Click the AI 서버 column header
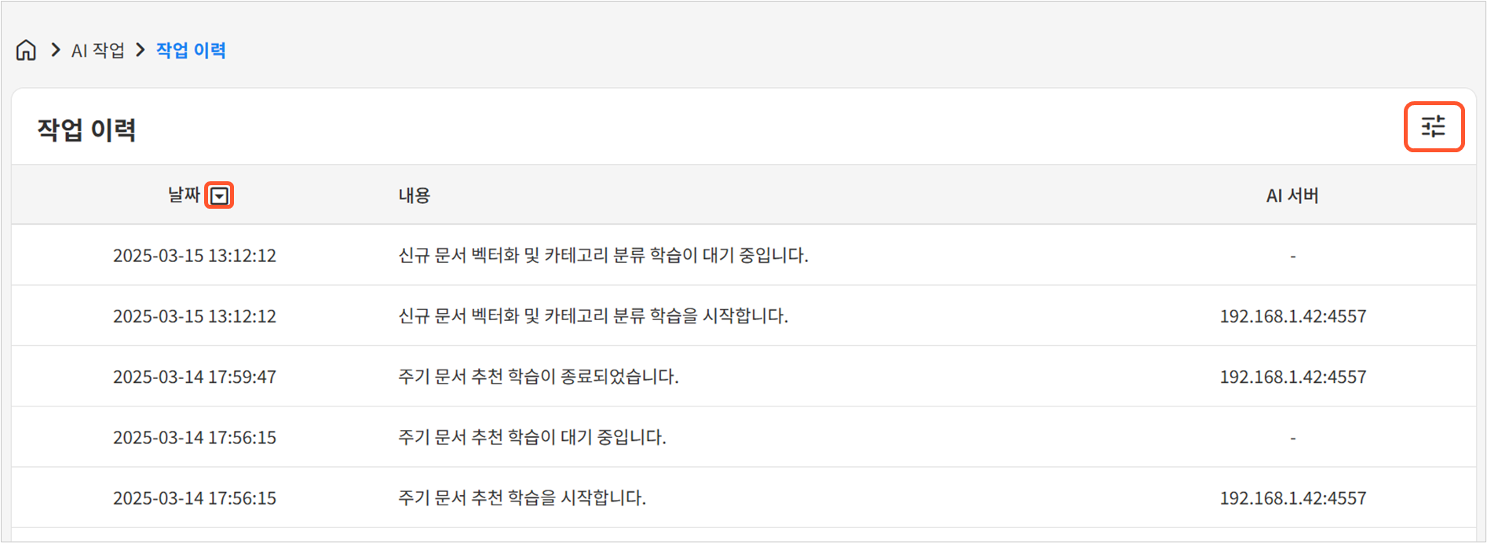Screen dimensions: 1487x543 pos(1292,195)
